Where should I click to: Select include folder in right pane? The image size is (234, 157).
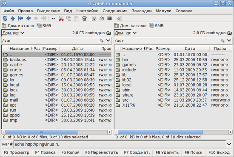click(174, 70)
